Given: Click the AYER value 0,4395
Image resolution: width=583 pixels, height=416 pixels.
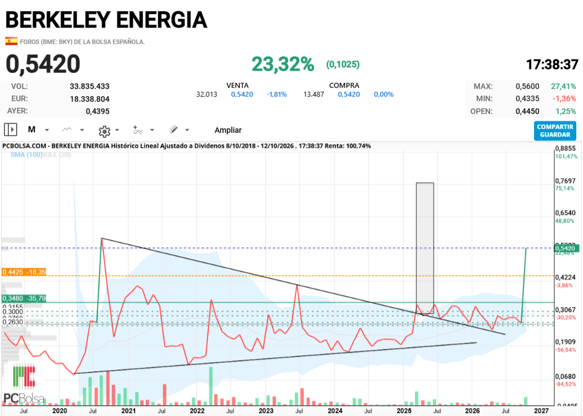Looking at the screenshot, I should tap(97, 111).
